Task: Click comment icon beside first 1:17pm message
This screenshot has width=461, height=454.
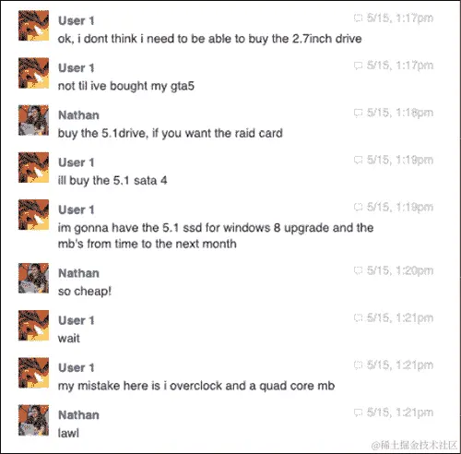Action: coord(358,18)
